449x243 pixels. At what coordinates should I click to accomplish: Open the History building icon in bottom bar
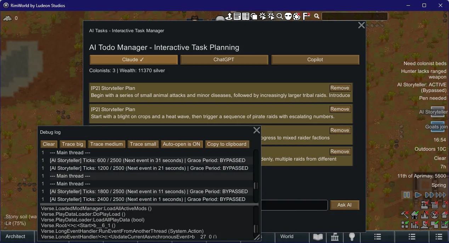(x=335, y=237)
